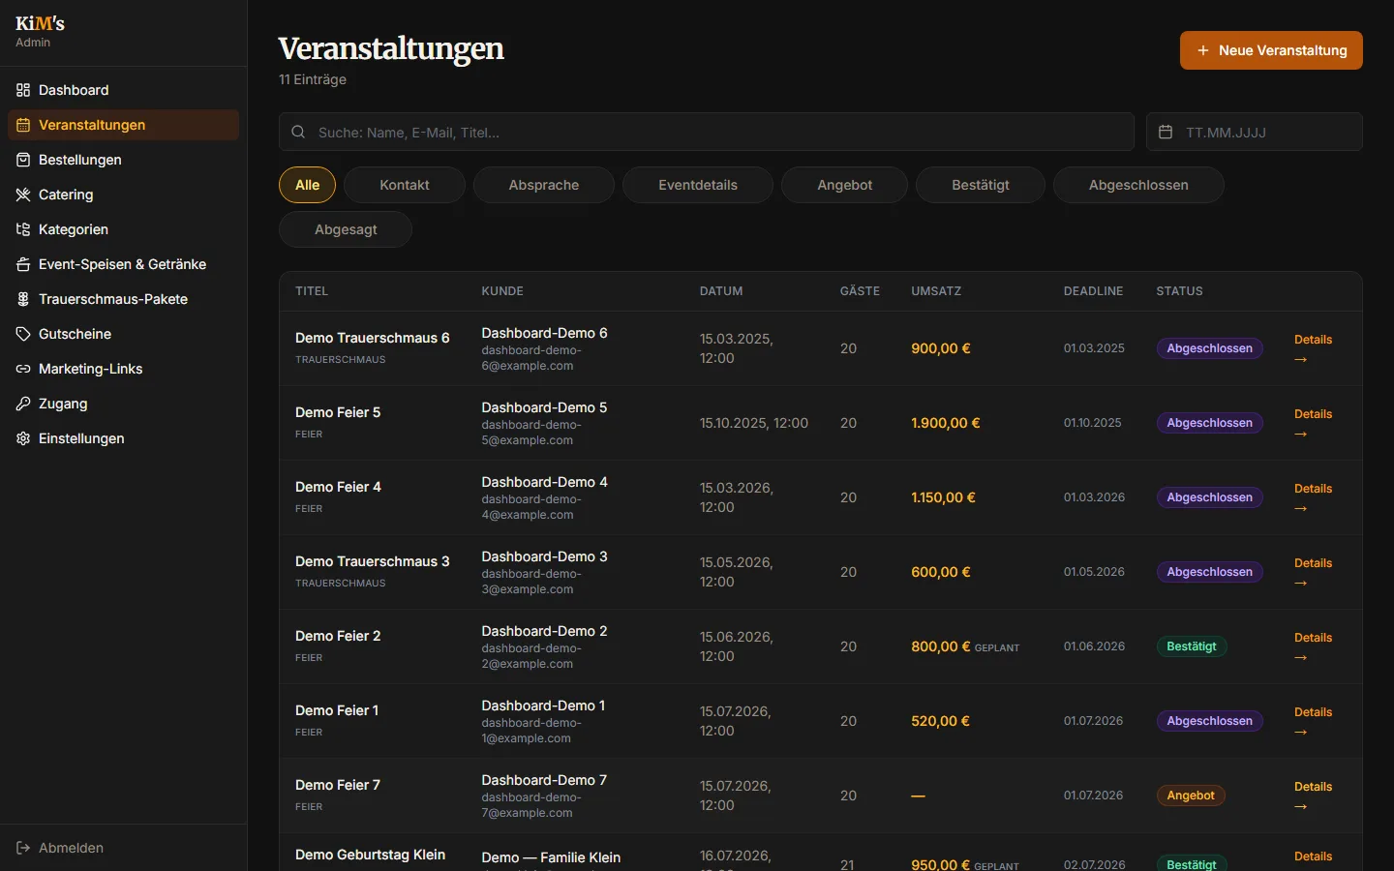The height and width of the screenshot is (871, 1394).
Task: Filter events by Kontakt status
Action: pos(405,185)
